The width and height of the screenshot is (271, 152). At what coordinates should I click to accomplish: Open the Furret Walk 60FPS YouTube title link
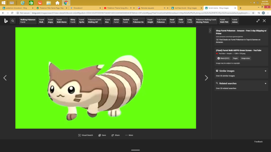238,50
